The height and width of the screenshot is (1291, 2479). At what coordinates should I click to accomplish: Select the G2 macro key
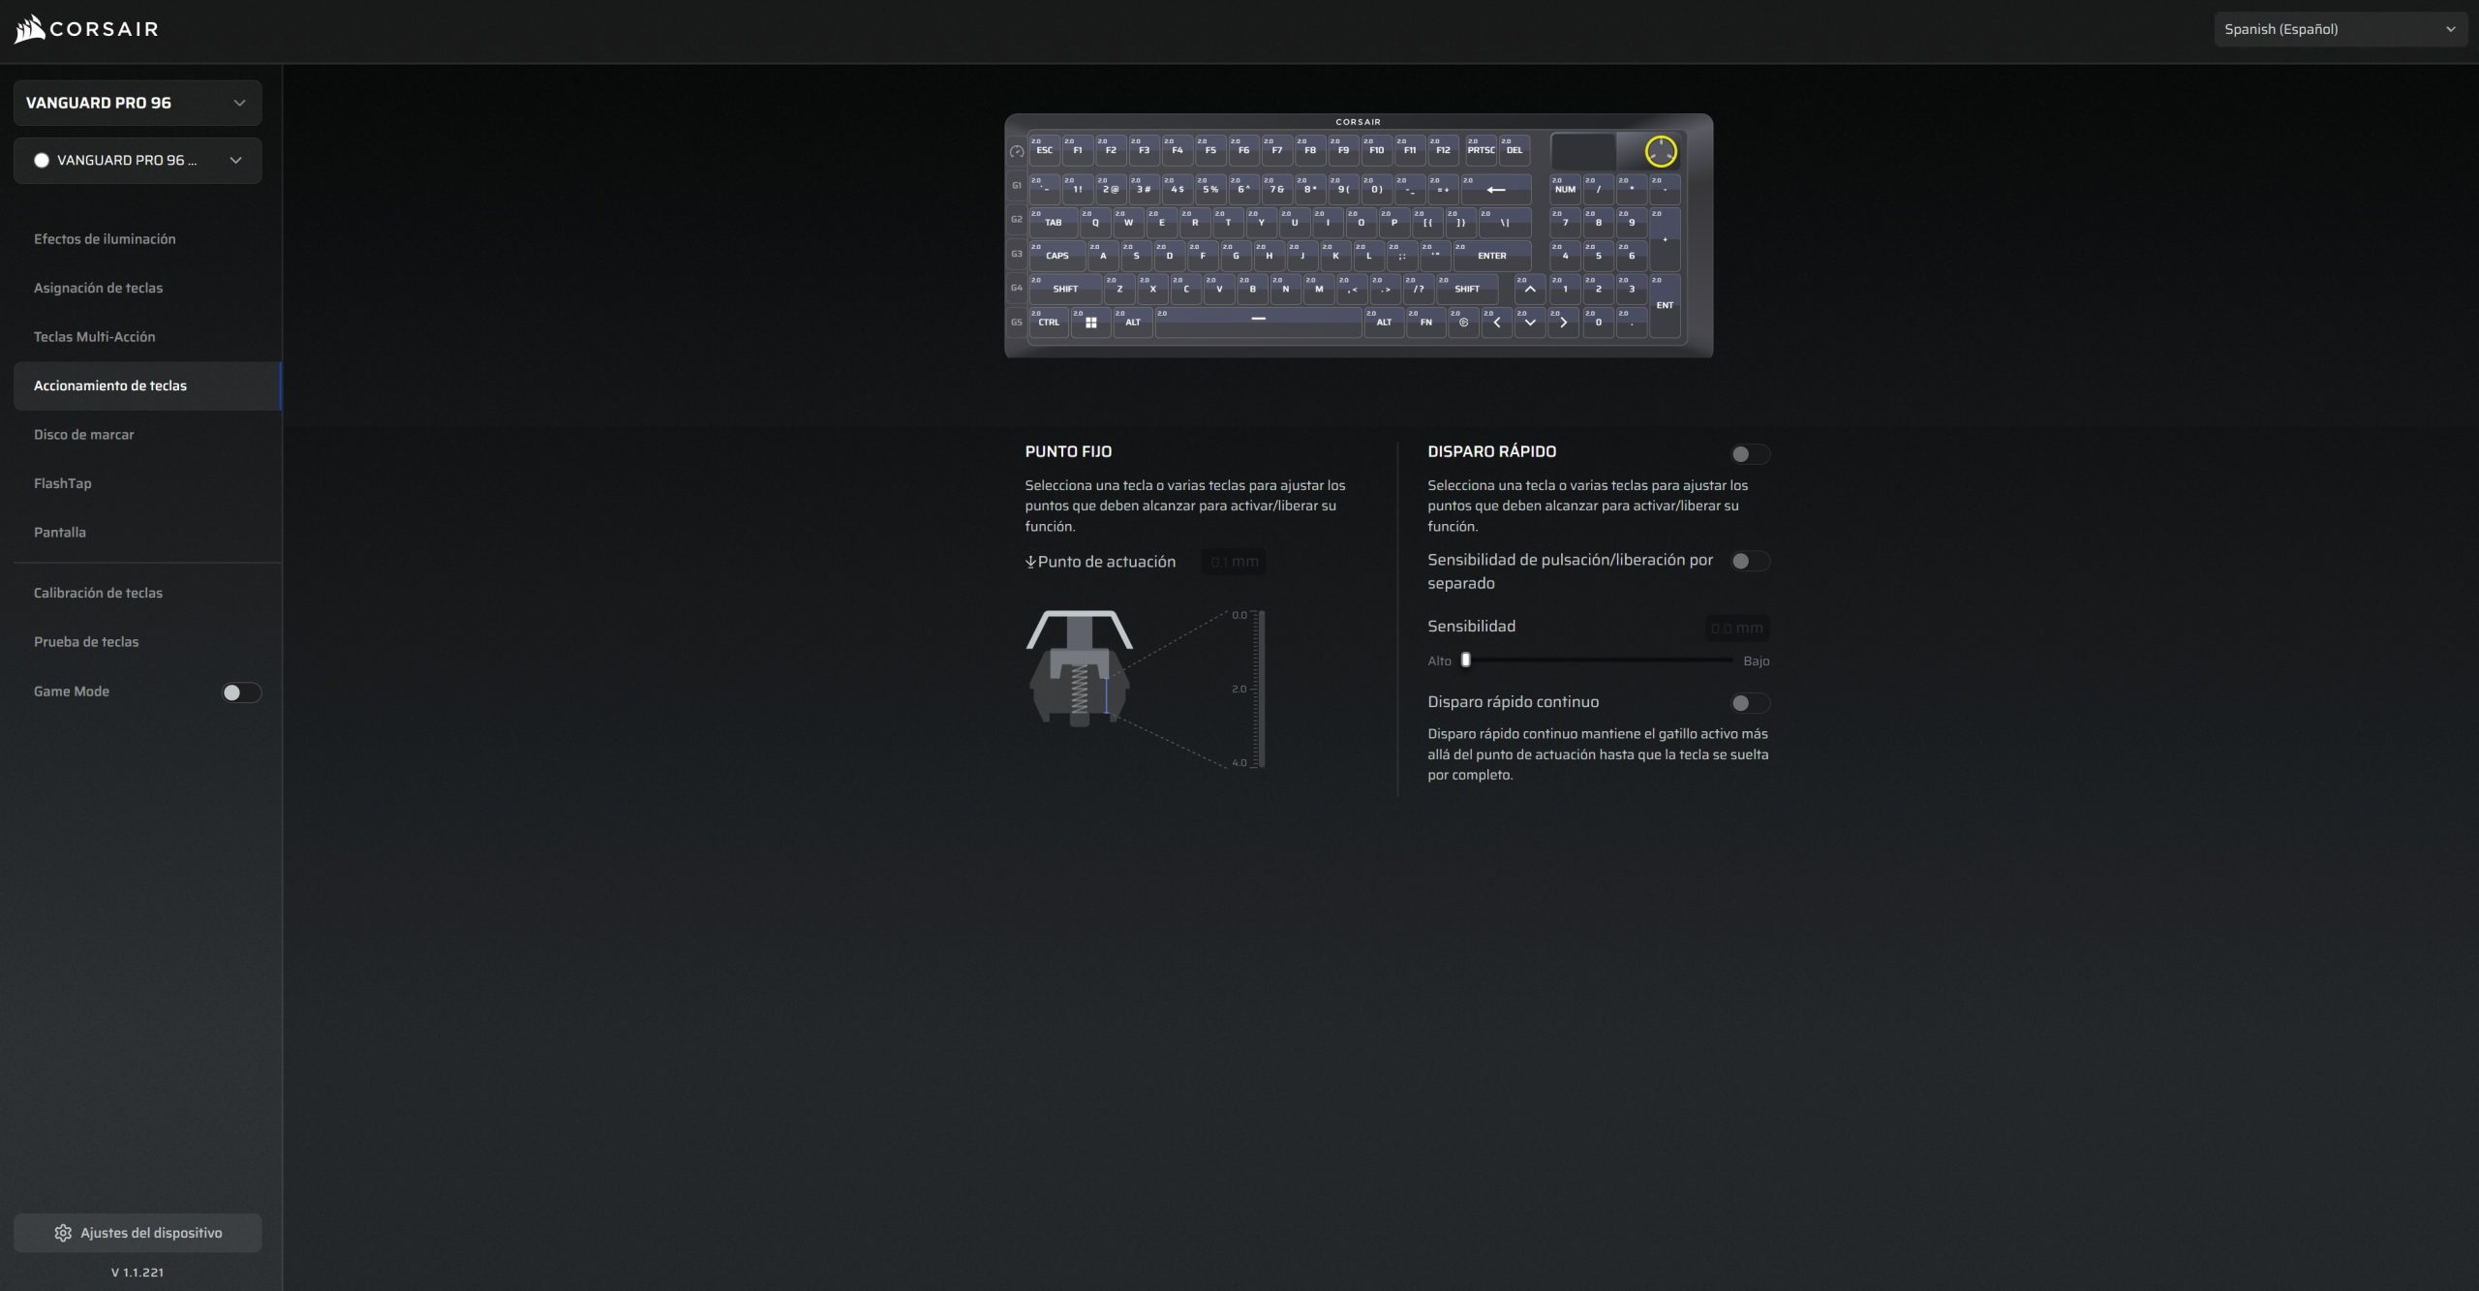coord(1017,219)
